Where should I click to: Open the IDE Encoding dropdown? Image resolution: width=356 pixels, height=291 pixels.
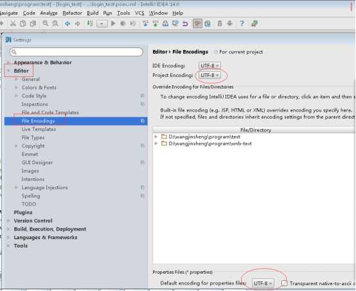point(209,65)
